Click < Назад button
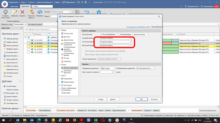 (x=100, y=99)
